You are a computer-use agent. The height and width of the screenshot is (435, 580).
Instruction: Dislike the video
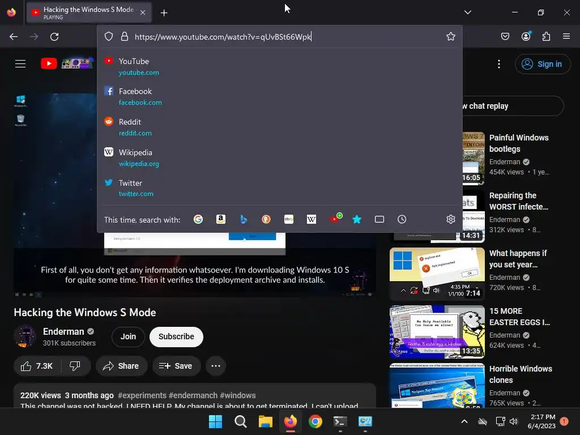[x=75, y=366]
